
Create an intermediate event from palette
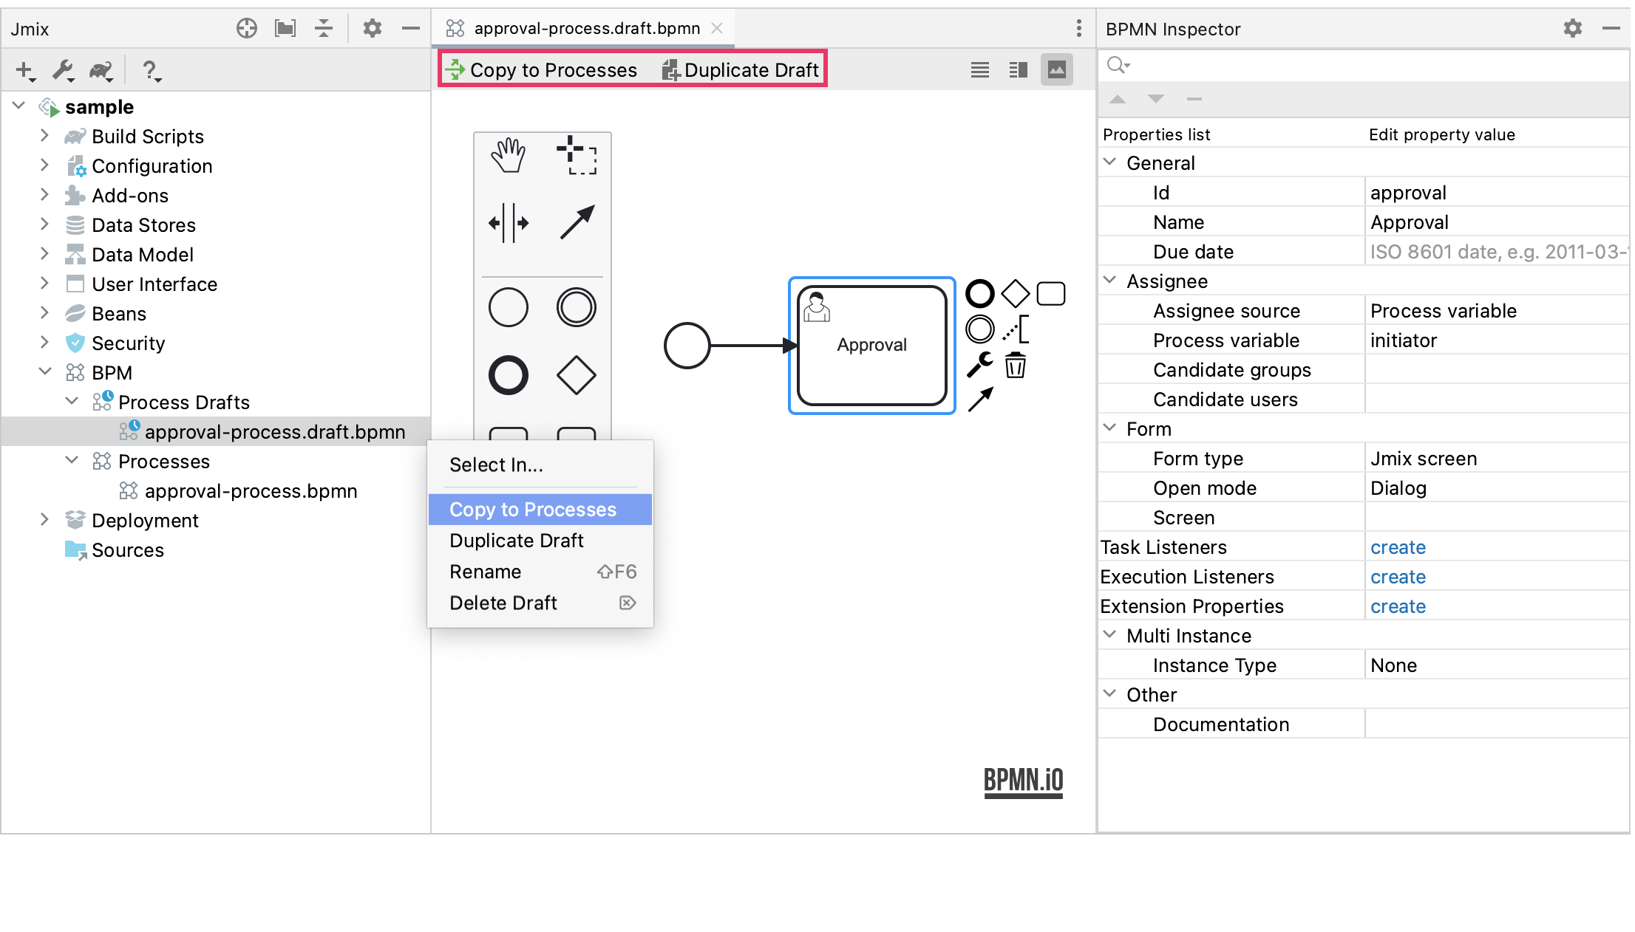576,307
